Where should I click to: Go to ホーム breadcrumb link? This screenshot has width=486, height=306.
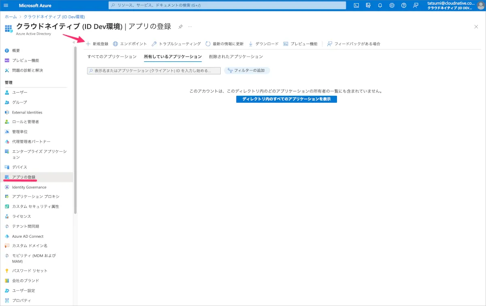pyautogui.click(x=11, y=17)
